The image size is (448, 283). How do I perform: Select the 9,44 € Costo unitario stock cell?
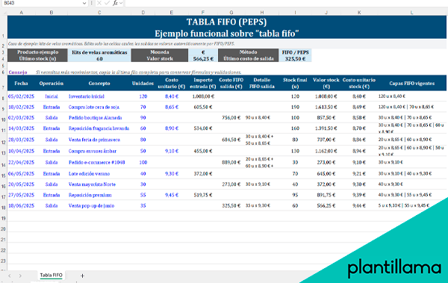click(x=359, y=206)
